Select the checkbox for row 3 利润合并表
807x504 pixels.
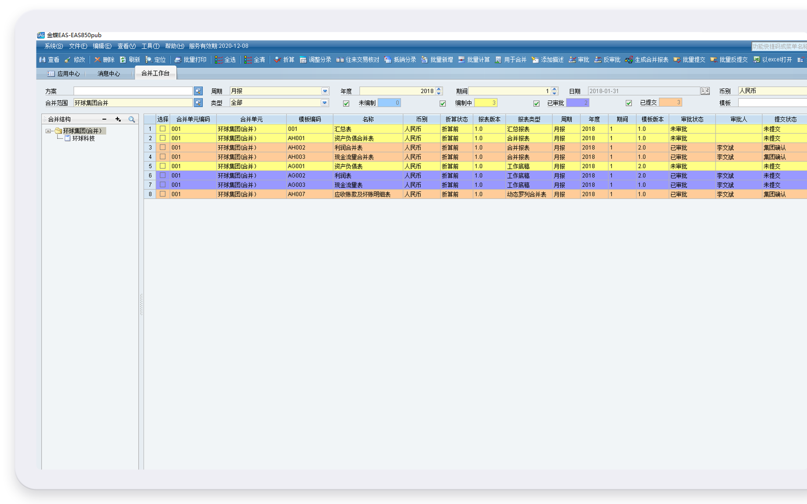163,147
